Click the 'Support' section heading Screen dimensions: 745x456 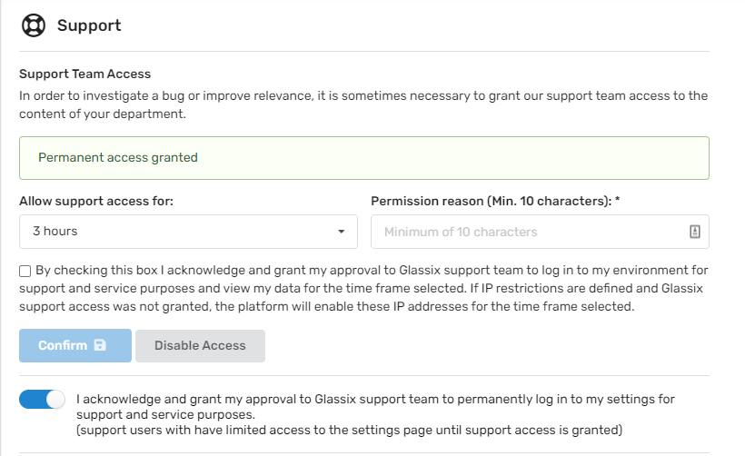tap(89, 25)
